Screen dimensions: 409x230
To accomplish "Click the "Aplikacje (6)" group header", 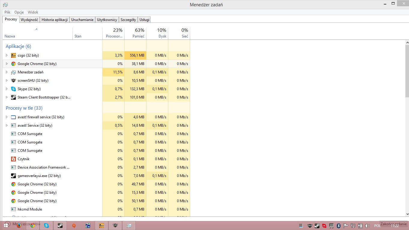I will [19, 46].
